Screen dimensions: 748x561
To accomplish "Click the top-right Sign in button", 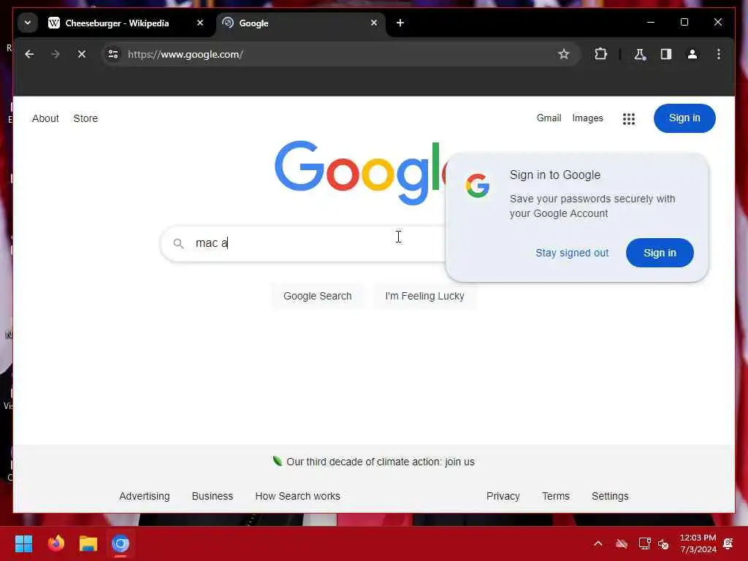I will point(684,118).
